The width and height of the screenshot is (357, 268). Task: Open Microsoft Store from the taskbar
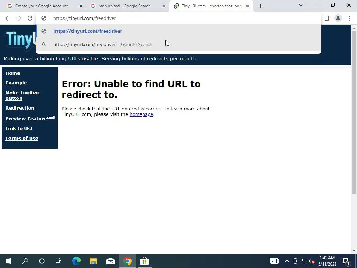(x=144, y=261)
